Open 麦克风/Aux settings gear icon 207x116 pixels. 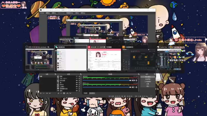[x=136, y=87]
